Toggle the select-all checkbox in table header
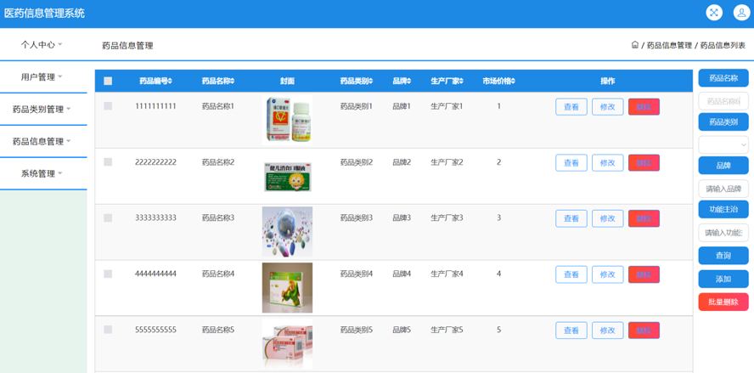This screenshot has width=754, height=373. (x=108, y=82)
